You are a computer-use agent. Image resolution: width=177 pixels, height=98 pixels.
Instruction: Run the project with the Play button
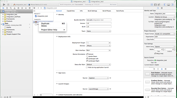[x=4, y=5]
